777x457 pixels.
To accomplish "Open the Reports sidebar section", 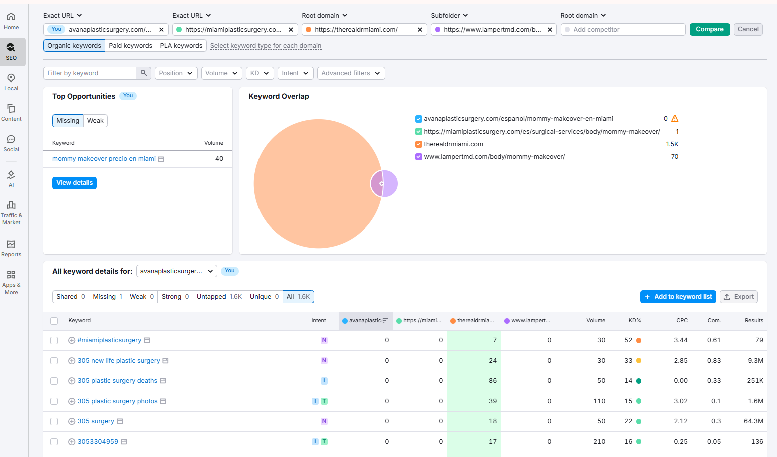I will tap(11, 248).
